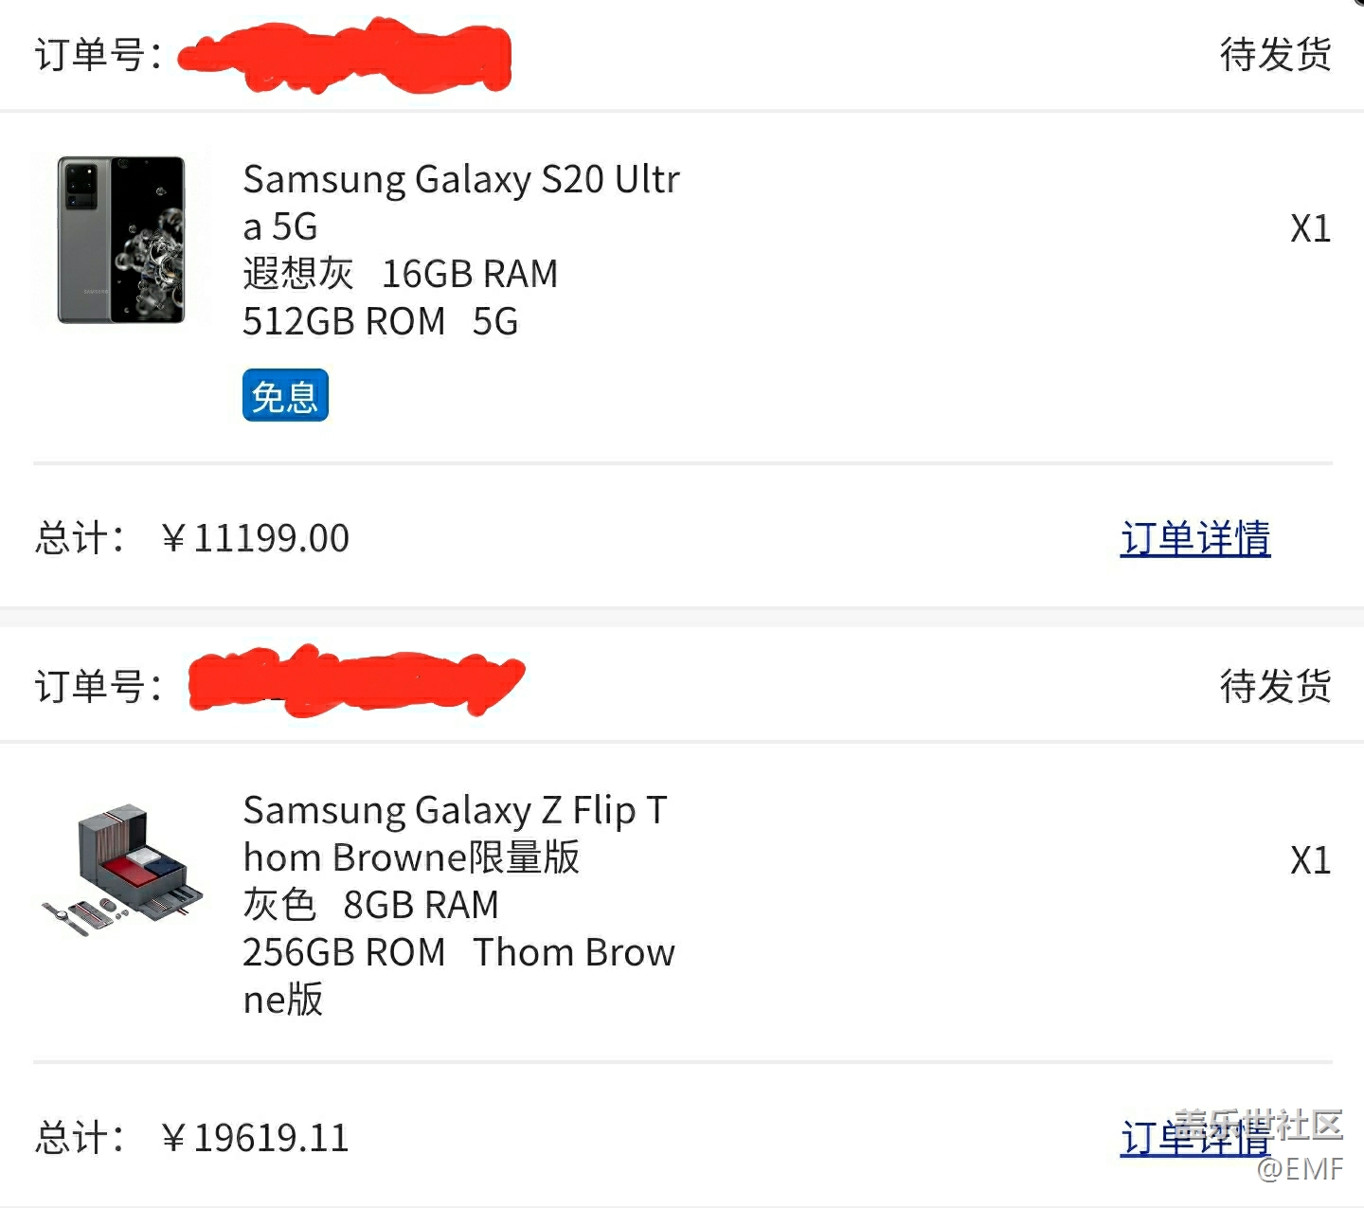
Task: Open Z Flip order's 订单详情 link
Action: pyautogui.click(x=1194, y=1137)
